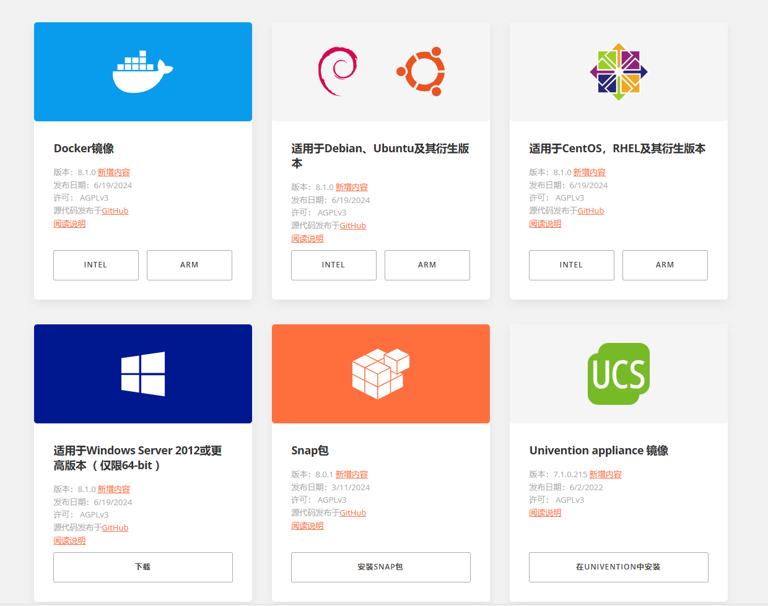Open GitHub link in Docker镜像 card
The image size is (768, 606).
point(115,210)
